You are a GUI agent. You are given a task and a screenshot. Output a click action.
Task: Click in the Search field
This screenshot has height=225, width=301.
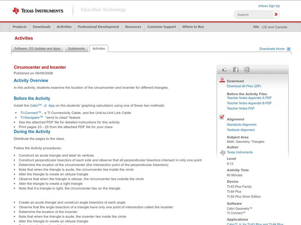253,15
